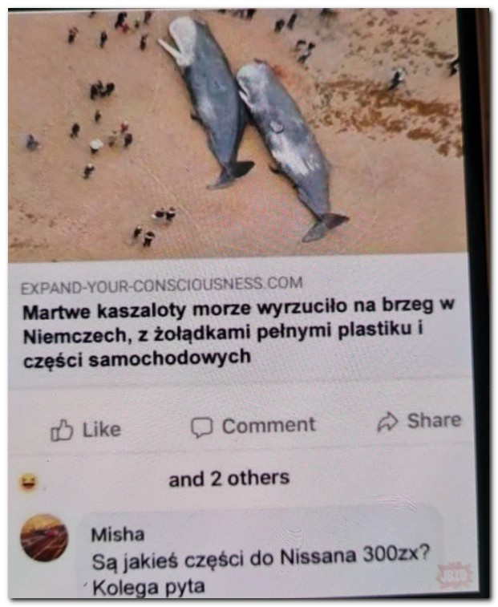Open Misha's round profile picture
This screenshot has width=498, height=607.
(44, 538)
